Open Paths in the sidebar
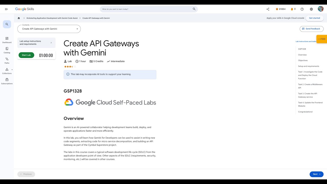This screenshot has width=327, height=184. pos(7,61)
